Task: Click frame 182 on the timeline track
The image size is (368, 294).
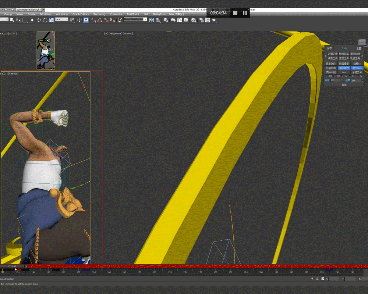Action: coord(231,272)
